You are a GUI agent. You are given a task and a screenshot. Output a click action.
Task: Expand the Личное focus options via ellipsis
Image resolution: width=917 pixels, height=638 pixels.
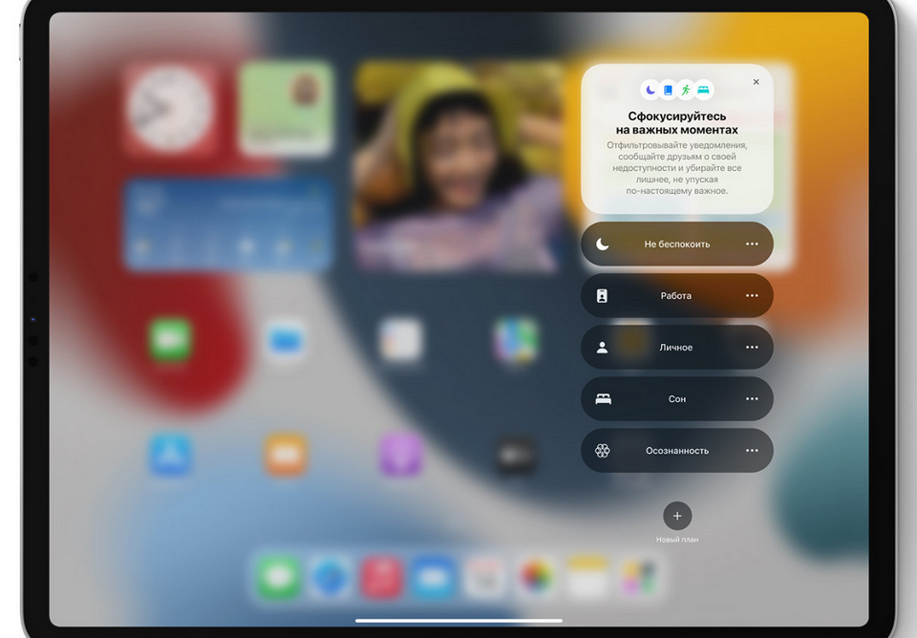pos(752,347)
